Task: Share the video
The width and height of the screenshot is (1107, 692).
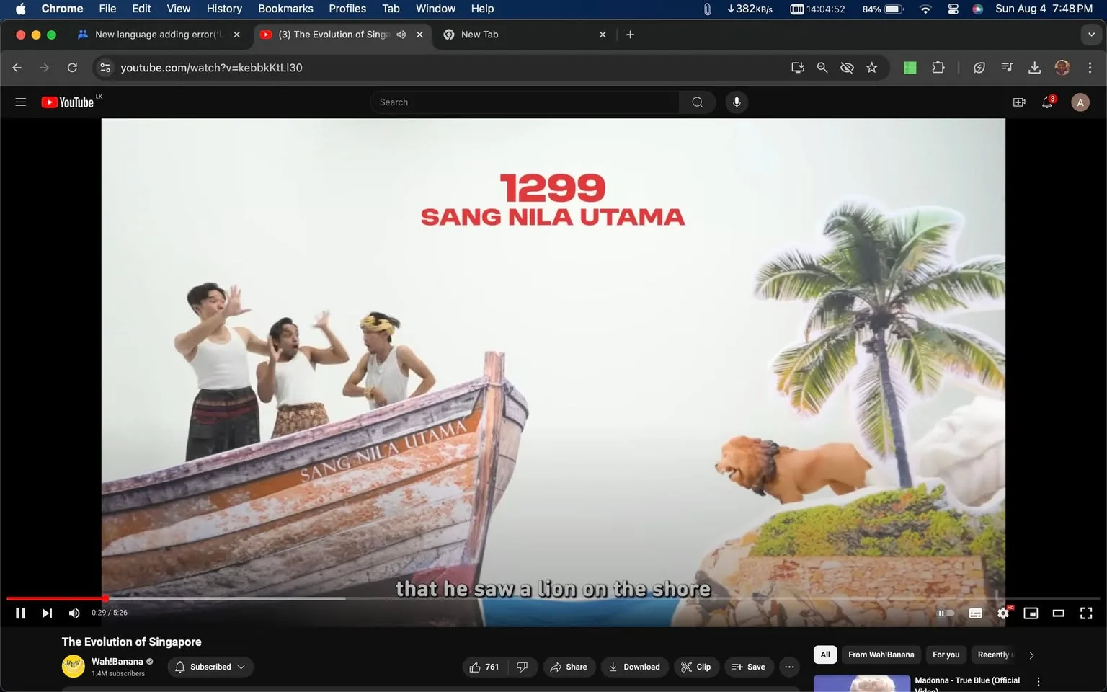Action: coord(569,667)
